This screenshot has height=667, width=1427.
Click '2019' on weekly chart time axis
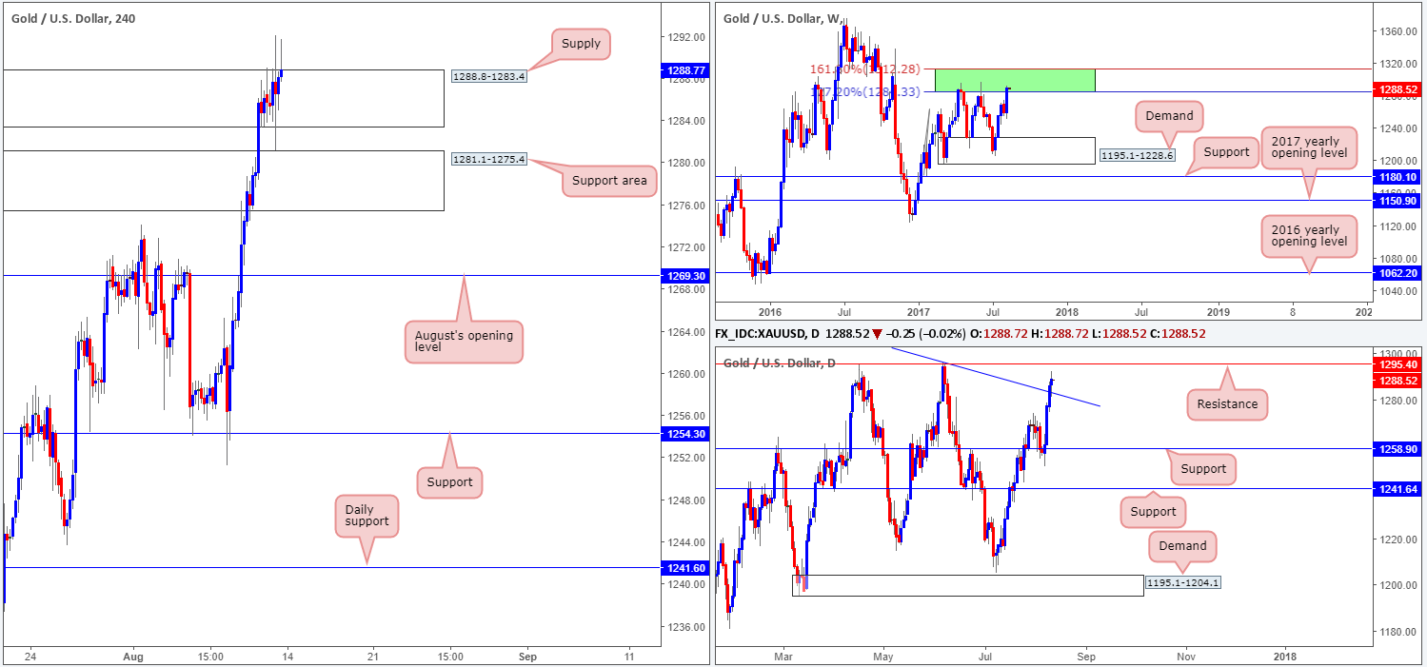point(1218,311)
